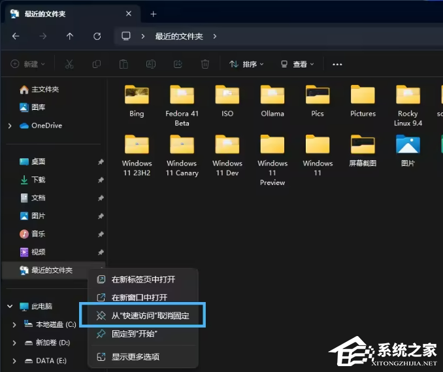
Task: Expand chevron after 最近的文件夹 in address bar
Action: pyautogui.click(x=215, y=36)
